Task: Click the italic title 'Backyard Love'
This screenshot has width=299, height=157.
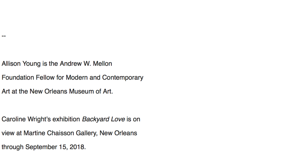Action: [x=103, y=119]
